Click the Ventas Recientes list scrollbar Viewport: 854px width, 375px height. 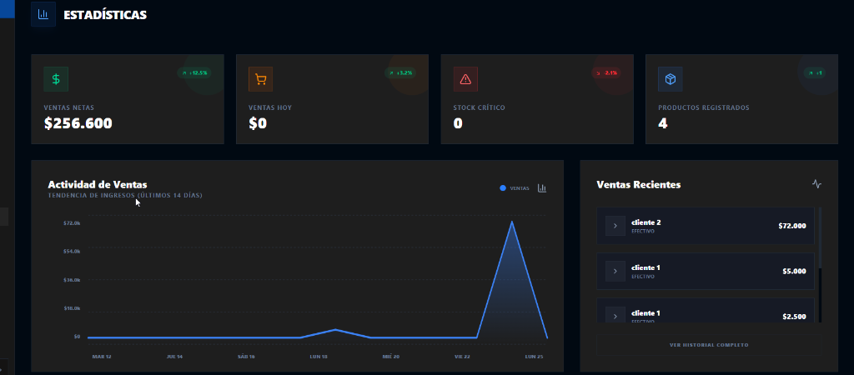pos(821,237)
